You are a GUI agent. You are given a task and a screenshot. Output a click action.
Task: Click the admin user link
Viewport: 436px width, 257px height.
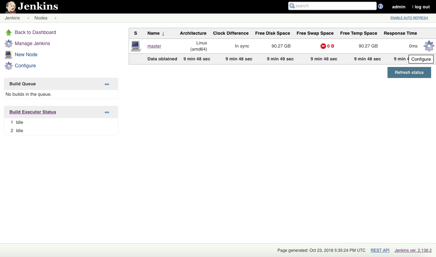399,7
